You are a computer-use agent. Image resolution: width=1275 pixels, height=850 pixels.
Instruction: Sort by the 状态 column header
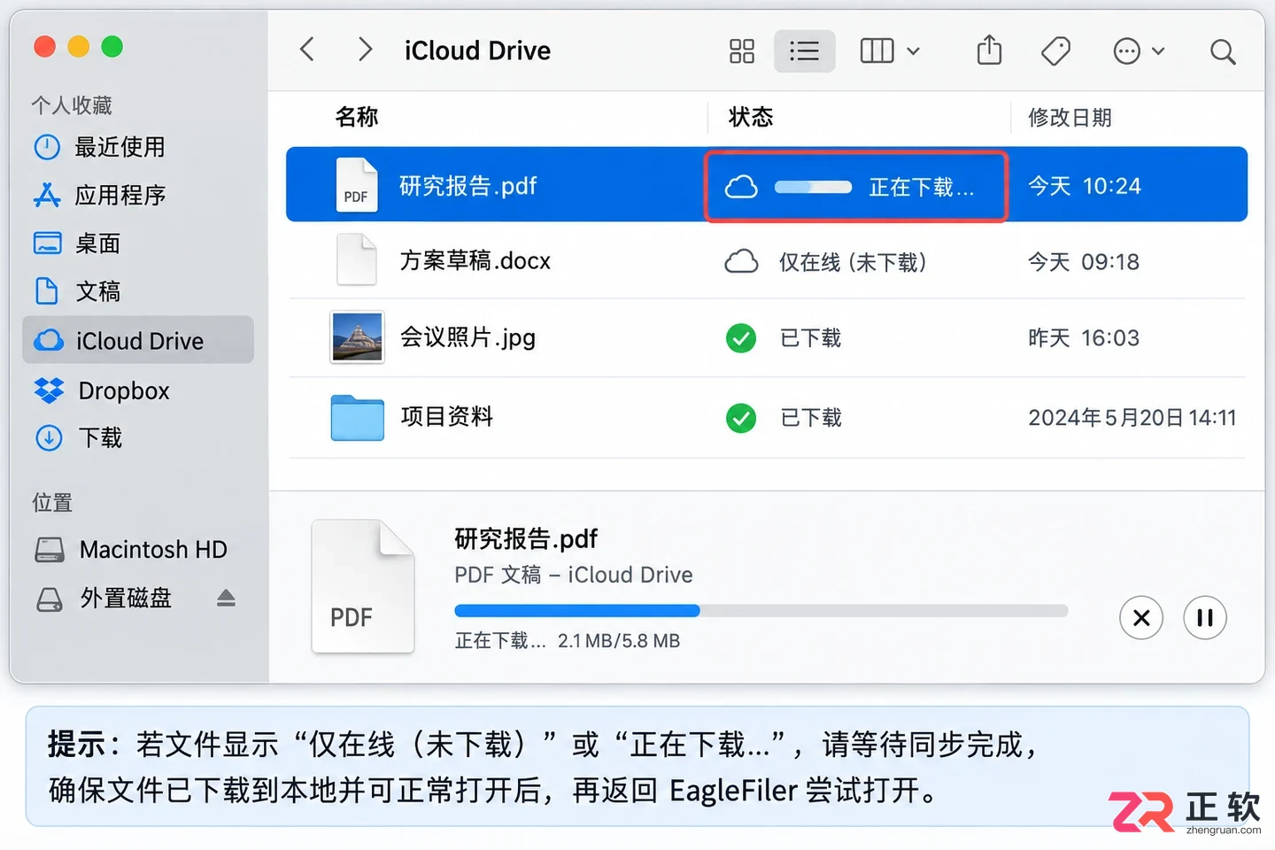click(x=751, y=117)
